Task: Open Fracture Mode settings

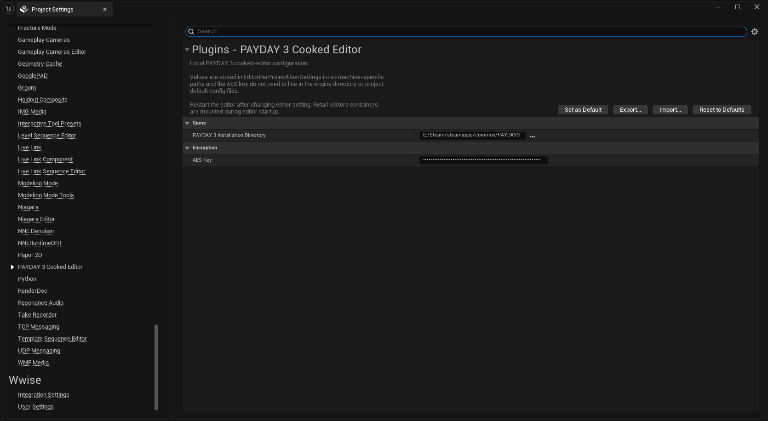Action: coord(37,28)
